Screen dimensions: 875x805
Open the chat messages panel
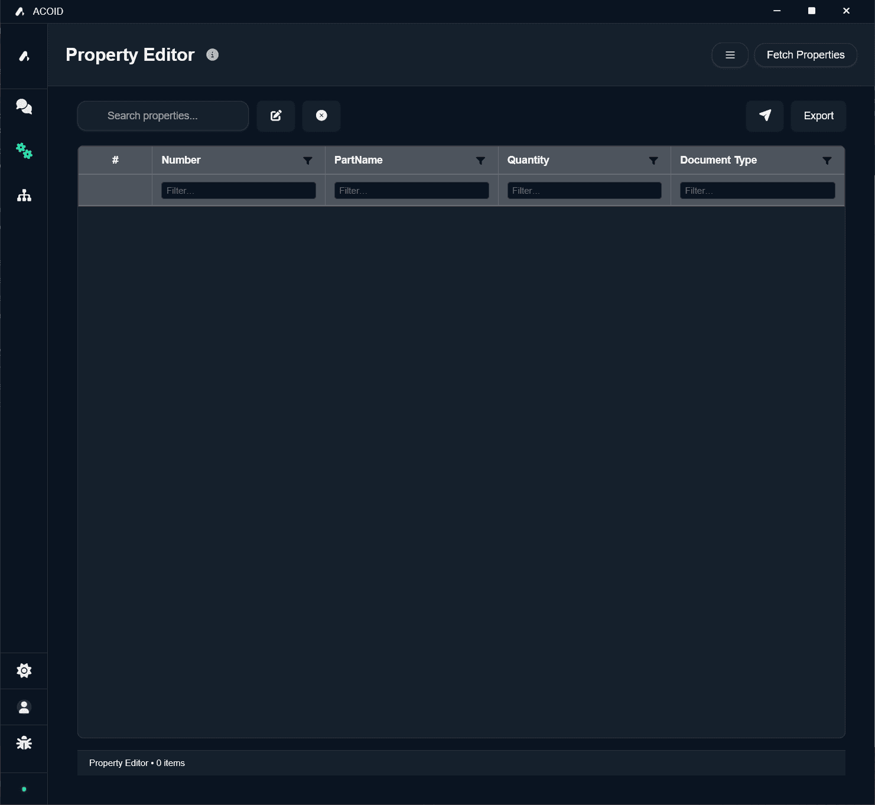point(24,106)
